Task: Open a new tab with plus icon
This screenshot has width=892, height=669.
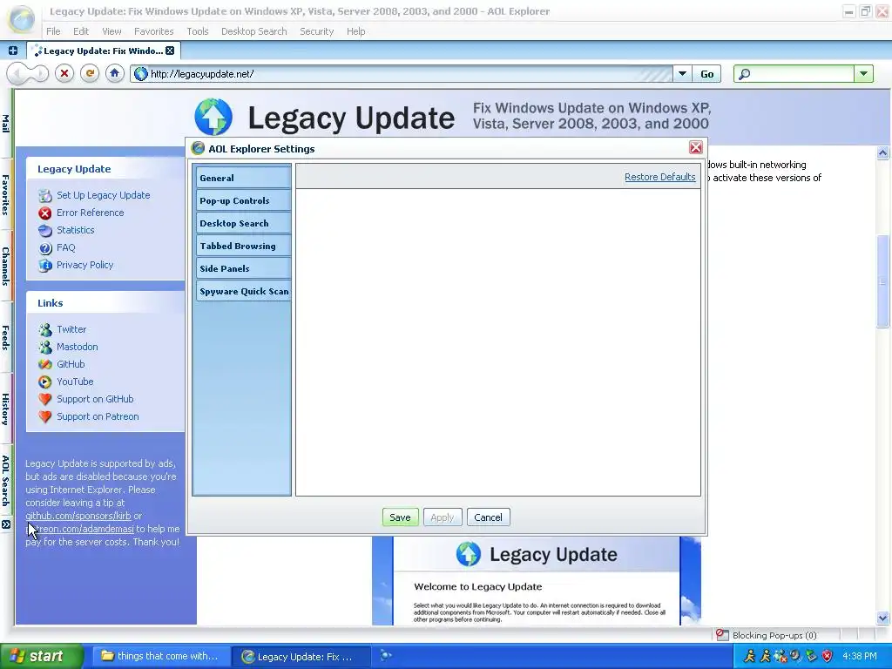Action: pyautogui.click(x=12, y=51)
